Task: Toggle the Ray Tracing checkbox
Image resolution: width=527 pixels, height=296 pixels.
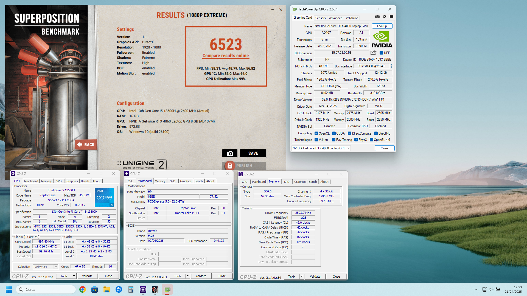Action: tap(333, 140)
